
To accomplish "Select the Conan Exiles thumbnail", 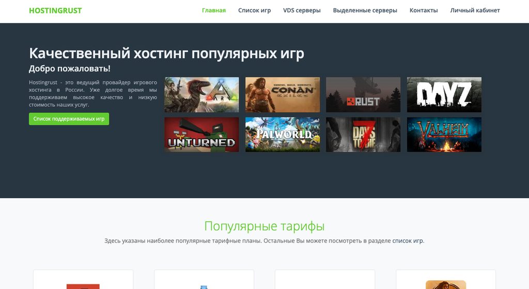I will [283, 94].
